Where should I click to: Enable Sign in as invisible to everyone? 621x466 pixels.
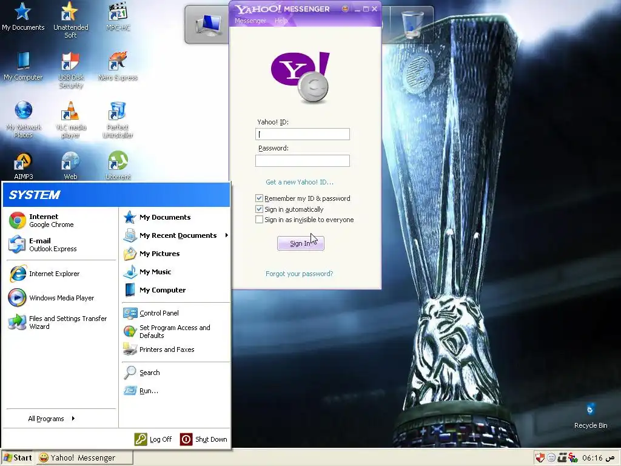(x=259, y=220)
